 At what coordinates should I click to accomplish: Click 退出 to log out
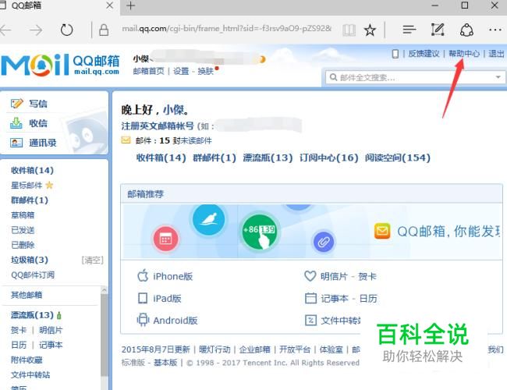tap(496, 54)
